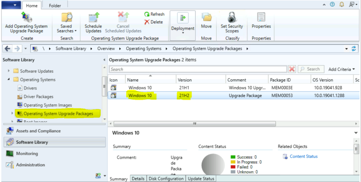Open the navigation history dropdown arrow
The image size is (361, 182).
pos(25,48)
